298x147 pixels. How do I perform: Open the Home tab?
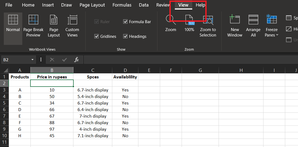tap(28, 5)
